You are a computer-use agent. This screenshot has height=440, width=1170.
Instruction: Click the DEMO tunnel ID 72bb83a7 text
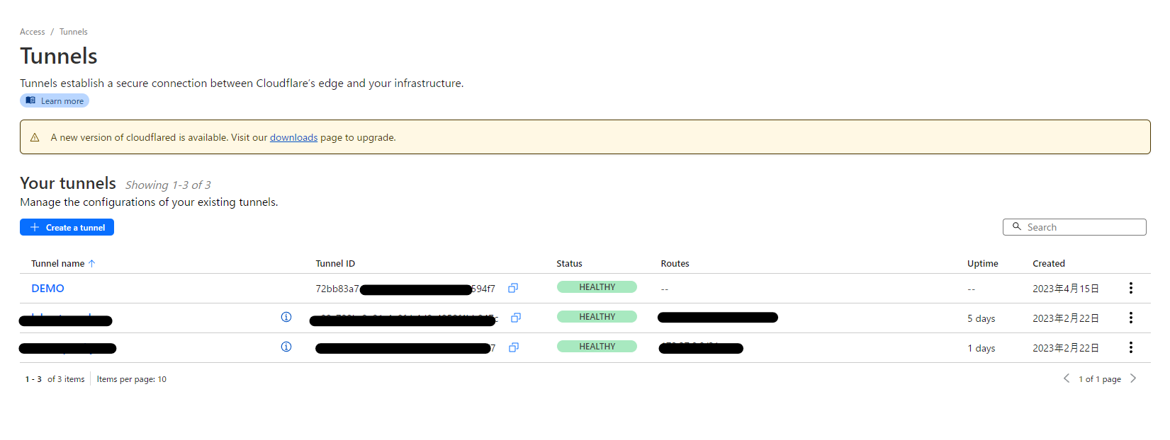click(337, 289)
